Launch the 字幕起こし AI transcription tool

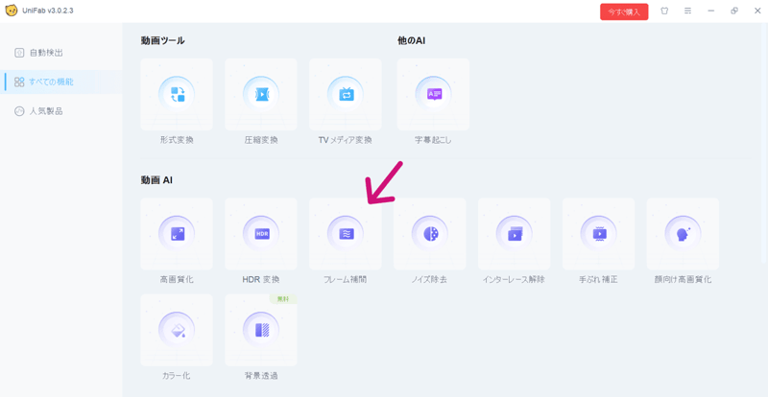point(433,95)
